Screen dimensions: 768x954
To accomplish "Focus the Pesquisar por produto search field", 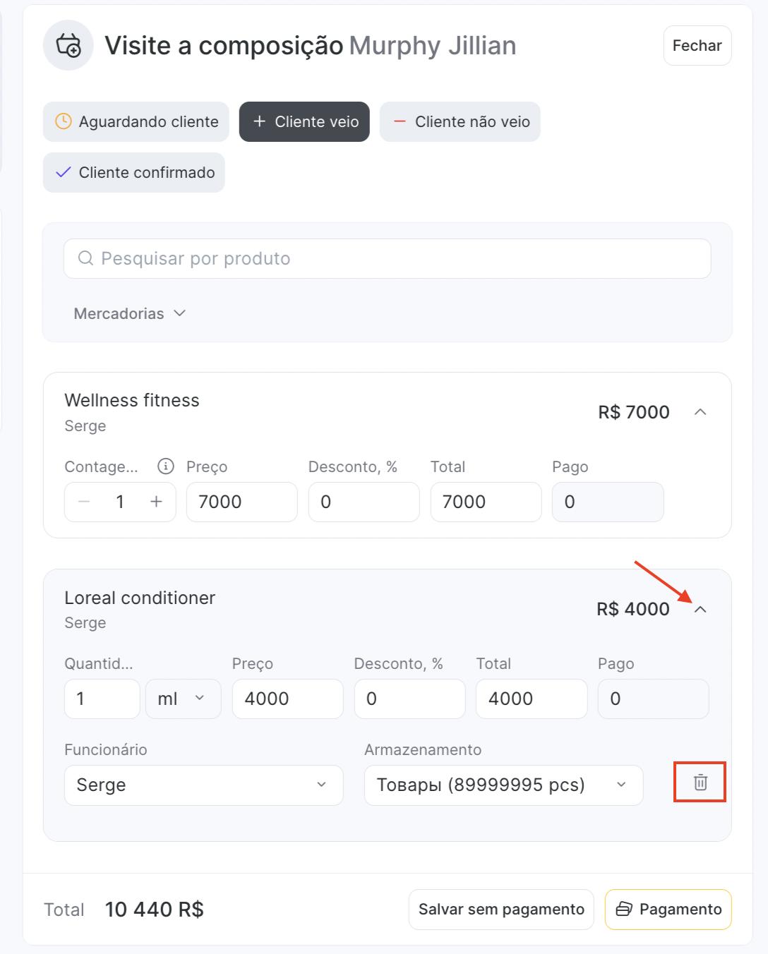I will [387, 258].
